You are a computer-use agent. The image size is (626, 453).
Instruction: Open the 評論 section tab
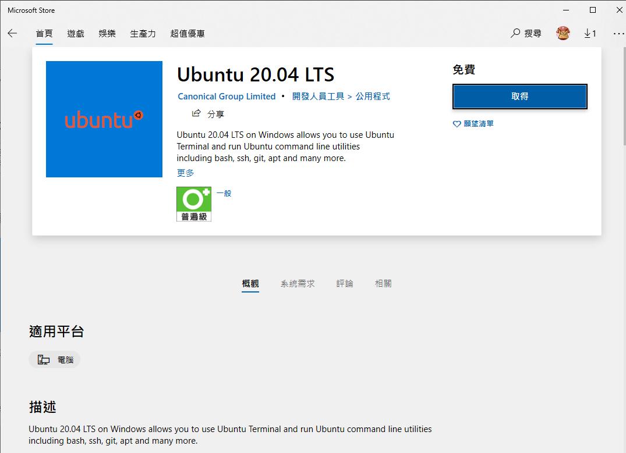tap(345, 284)
